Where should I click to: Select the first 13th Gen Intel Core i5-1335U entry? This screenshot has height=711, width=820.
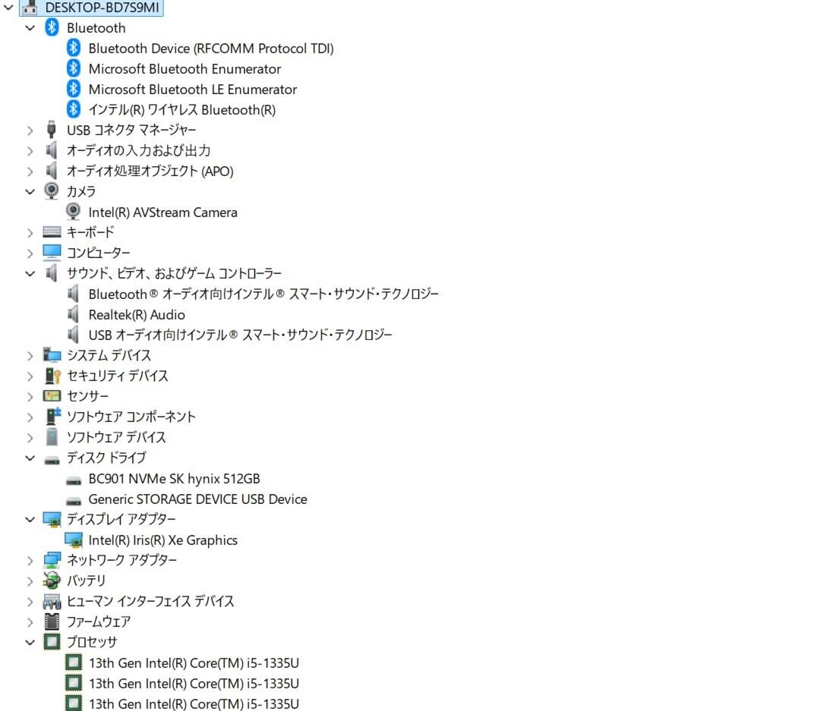(194, 663)
